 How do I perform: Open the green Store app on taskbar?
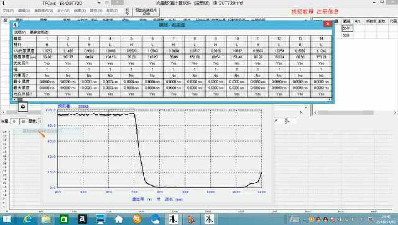point(64,219)
